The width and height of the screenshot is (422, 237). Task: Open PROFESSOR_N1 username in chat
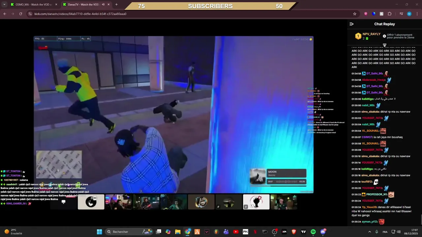tap(376, 195)
